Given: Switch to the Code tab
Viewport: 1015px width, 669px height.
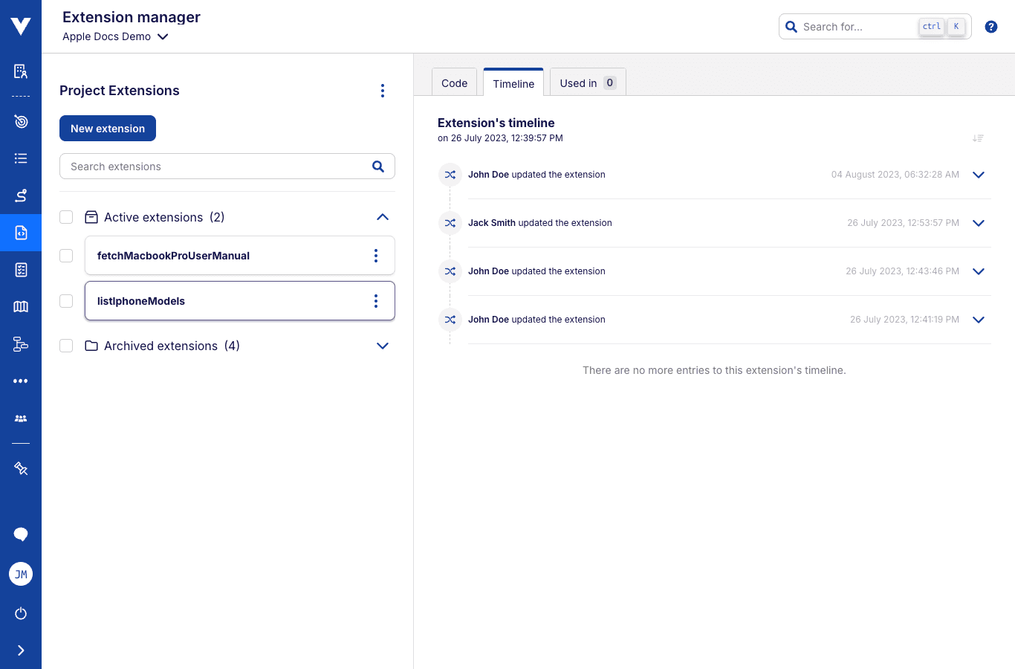Looking at the screenshot, I should point(454,83).
